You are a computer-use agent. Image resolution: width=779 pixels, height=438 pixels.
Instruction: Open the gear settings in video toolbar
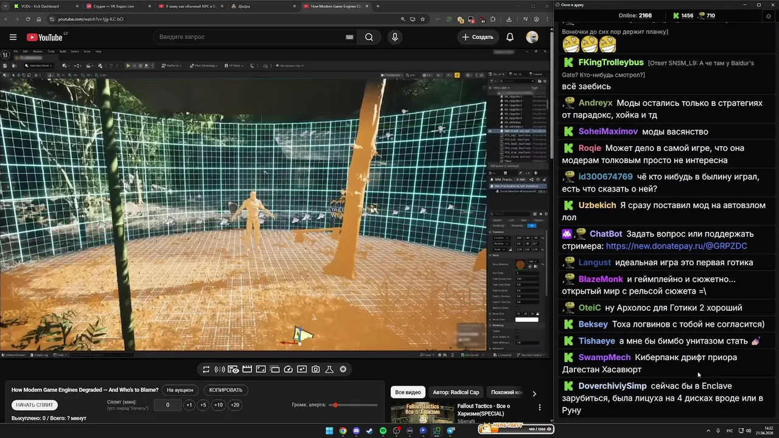tap(343, 369)
